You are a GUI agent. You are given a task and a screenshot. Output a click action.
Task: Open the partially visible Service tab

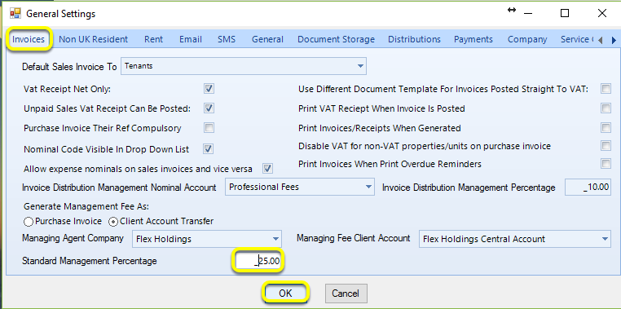577,39
